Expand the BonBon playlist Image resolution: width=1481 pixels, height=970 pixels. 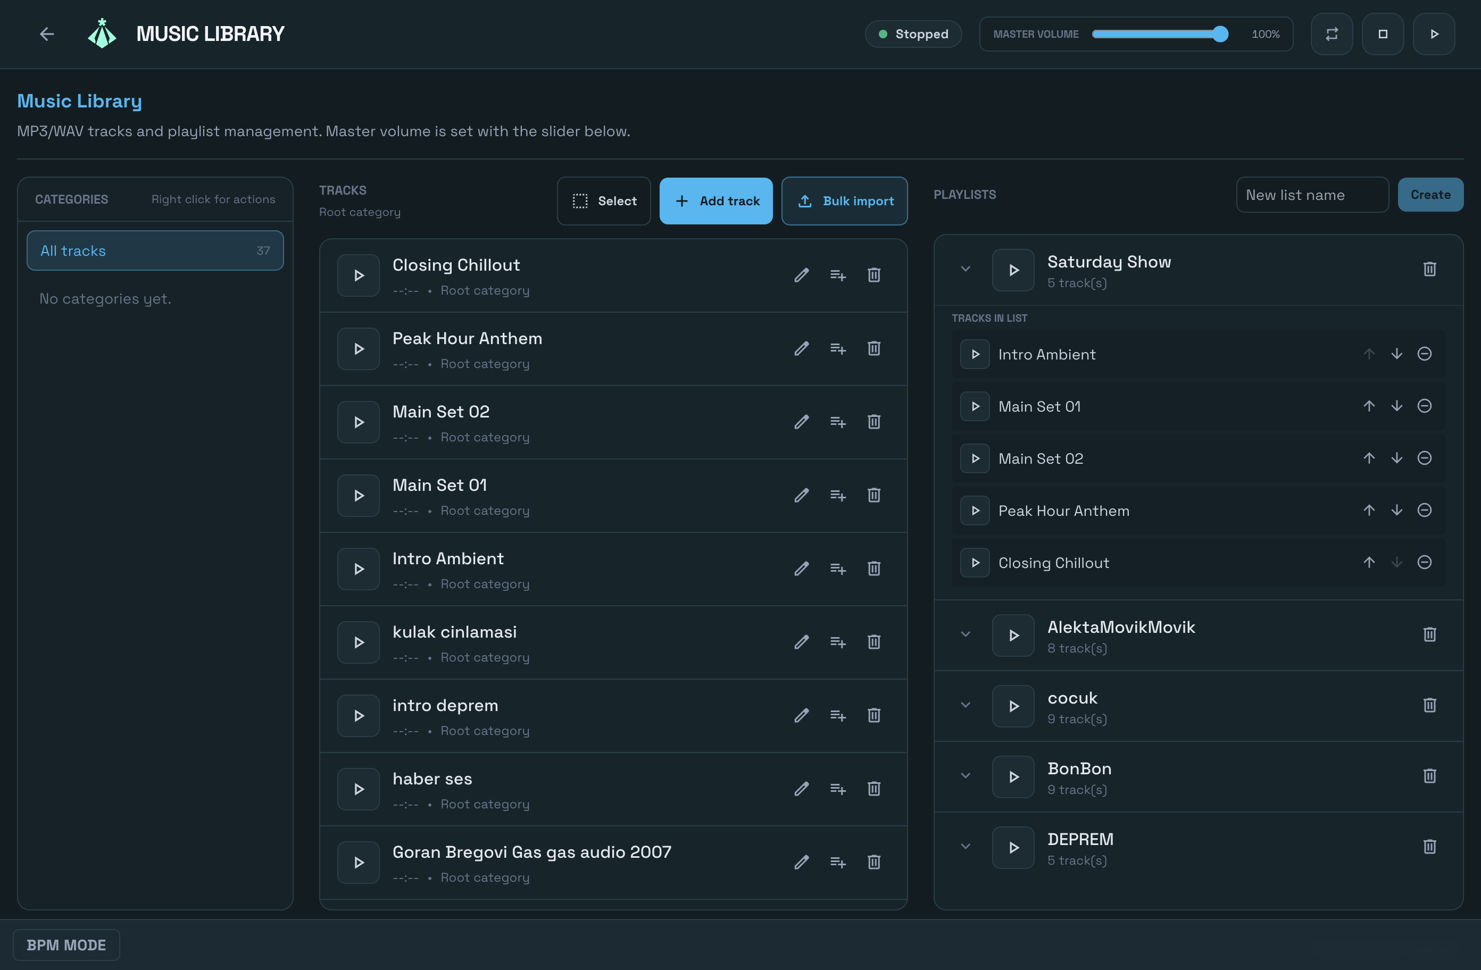click(965, 776)
